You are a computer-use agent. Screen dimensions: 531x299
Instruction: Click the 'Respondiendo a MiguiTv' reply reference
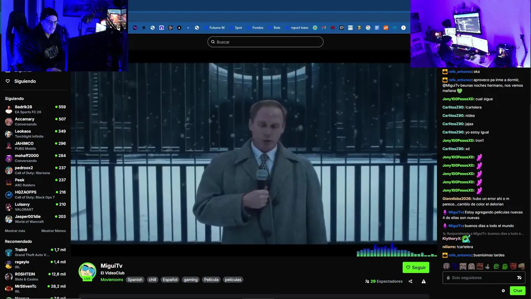coord(483,233)
